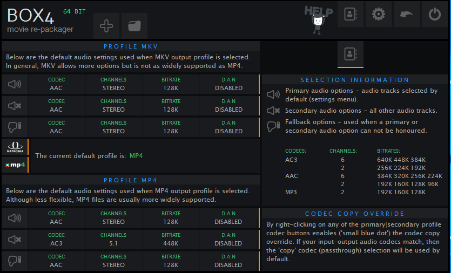Select the MP4 profile logo
Viewport: 451px width, 273px height.
pos(15,164)
